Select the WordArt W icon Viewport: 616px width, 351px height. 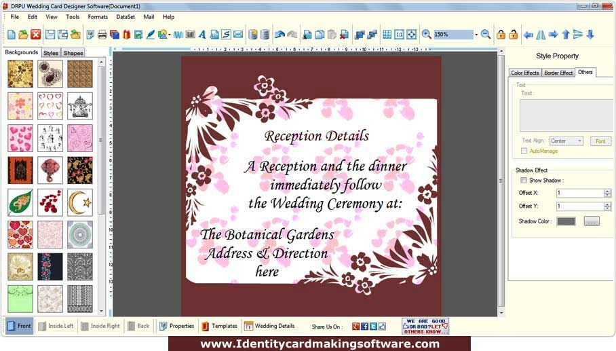coord(178,35)
